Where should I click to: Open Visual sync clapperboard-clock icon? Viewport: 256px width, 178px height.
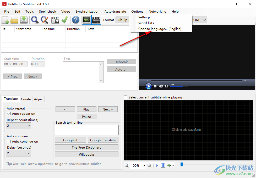click(x=55, y=20)
